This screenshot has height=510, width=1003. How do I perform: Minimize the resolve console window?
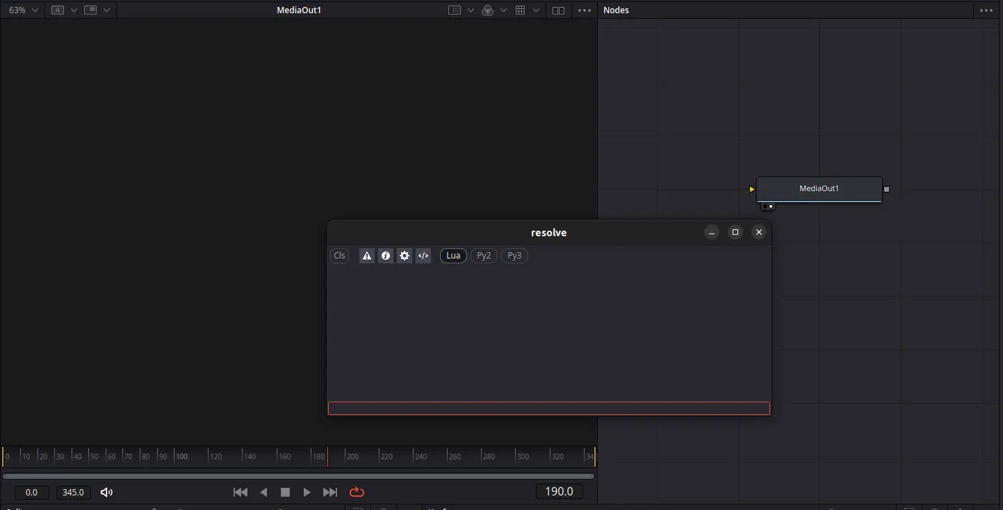[x=711, y=233]
